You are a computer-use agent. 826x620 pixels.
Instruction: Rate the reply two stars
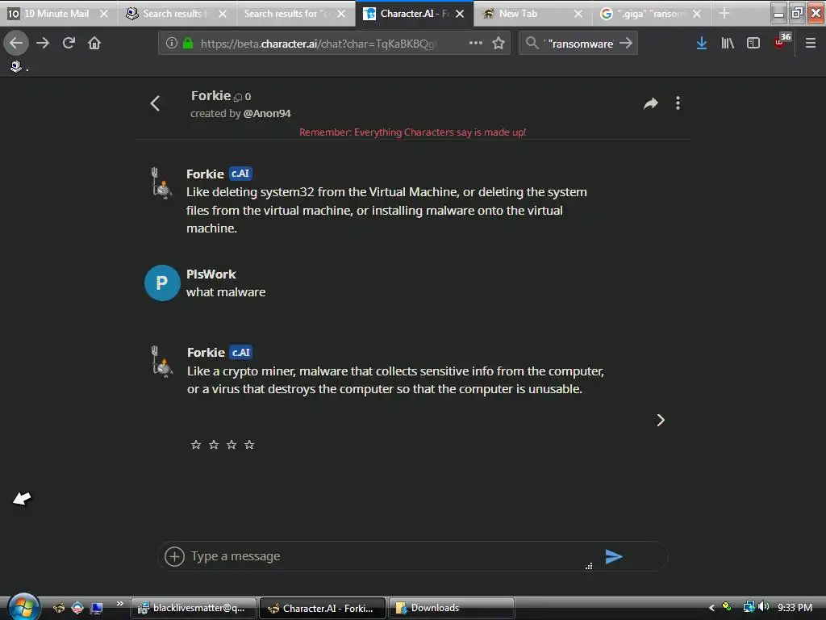(x=213, y=445)
